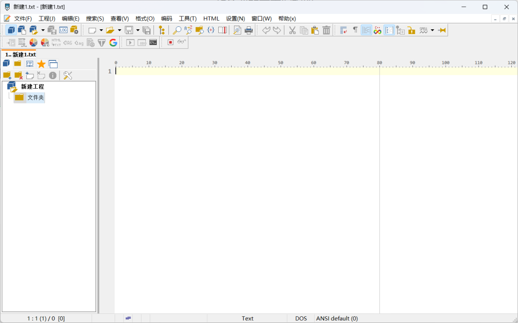Image resolution: width=518 pixels, height=323 pixels.
Task: Open the 格式(O) menu
Action: coord(145,19)
